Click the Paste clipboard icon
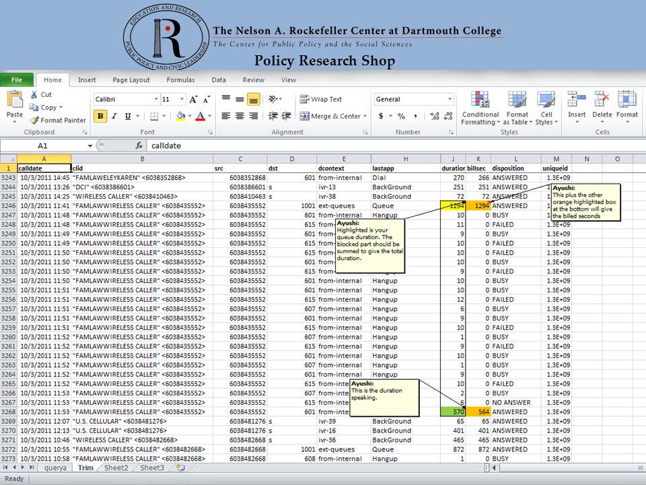This screenshot has width=646, height=485. point(15,100)
